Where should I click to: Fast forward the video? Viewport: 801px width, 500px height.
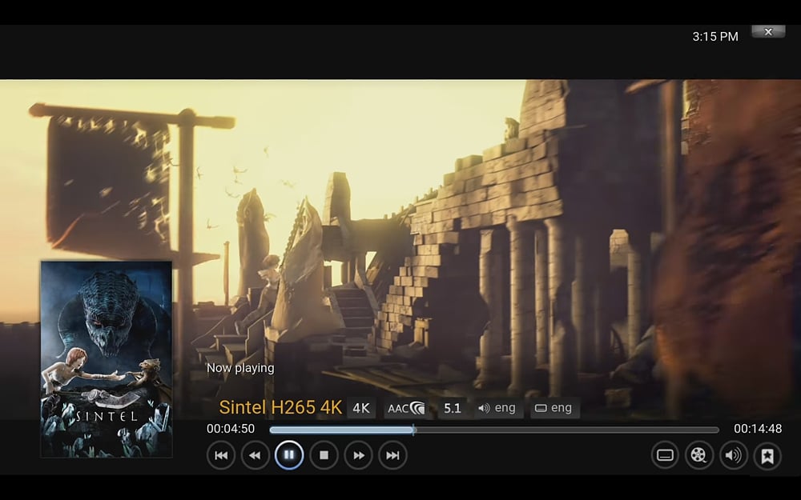359,455
